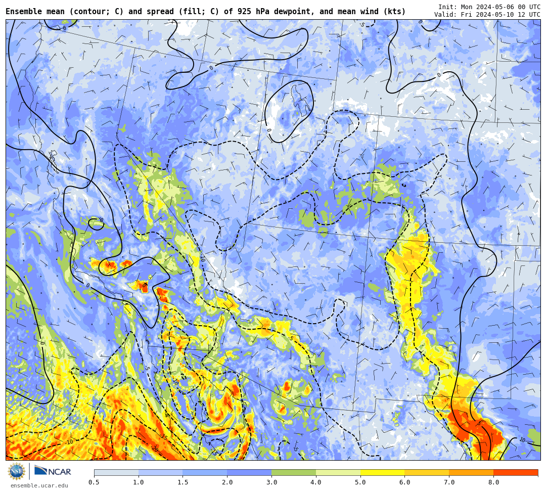Image resolution: width=546 pixels, height=492 pixels.
Task: Click the colorbar label 2.0
Action: coord(227,482)
